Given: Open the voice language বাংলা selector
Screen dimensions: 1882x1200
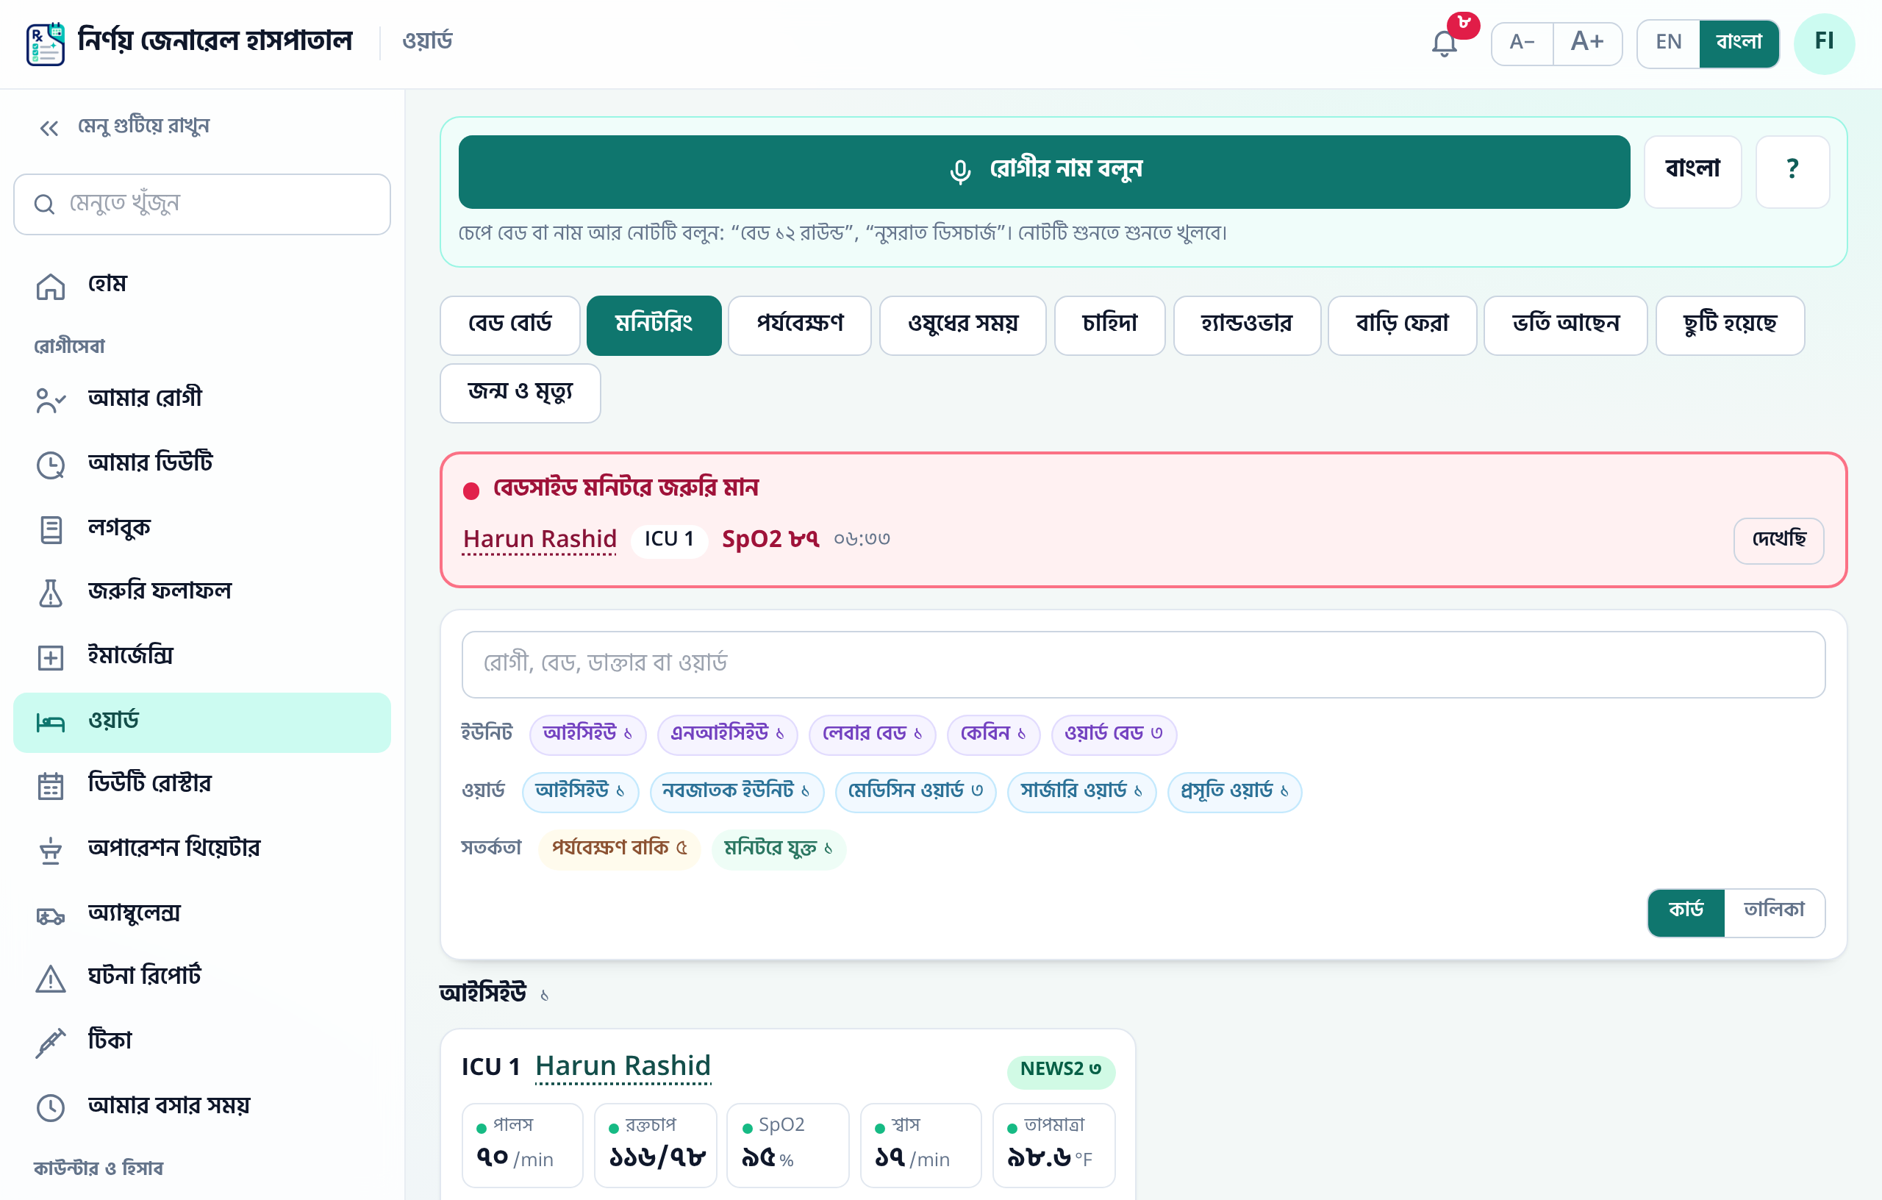Looking at the screenshot, I should pos(1692,171).
